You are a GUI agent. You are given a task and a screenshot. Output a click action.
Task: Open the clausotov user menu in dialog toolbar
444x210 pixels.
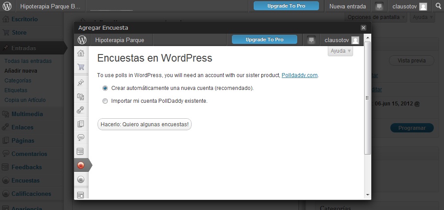pyautogui.click(x=342, y=40)
